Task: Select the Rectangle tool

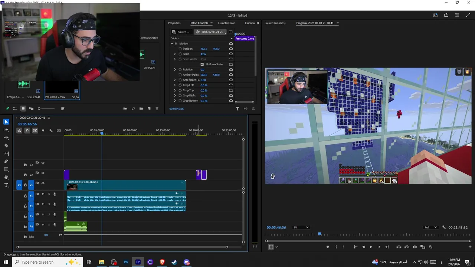Action: coord(6,169)
